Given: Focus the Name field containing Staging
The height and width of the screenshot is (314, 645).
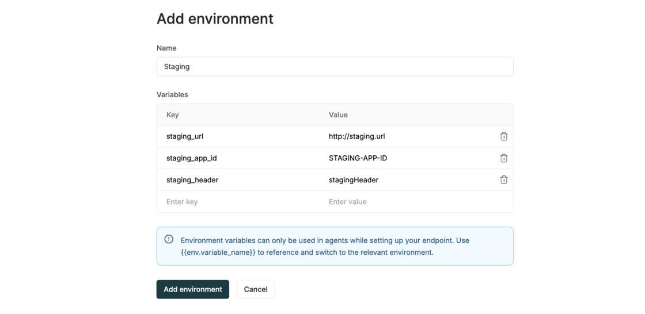Looking at the screenshot, I should click(335, 67).
